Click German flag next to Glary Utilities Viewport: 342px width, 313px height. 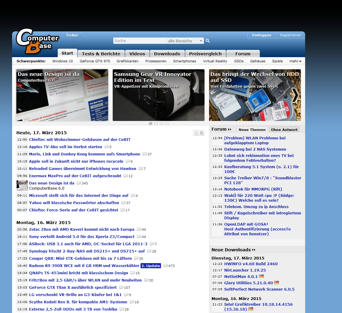(x=276, y=283)
